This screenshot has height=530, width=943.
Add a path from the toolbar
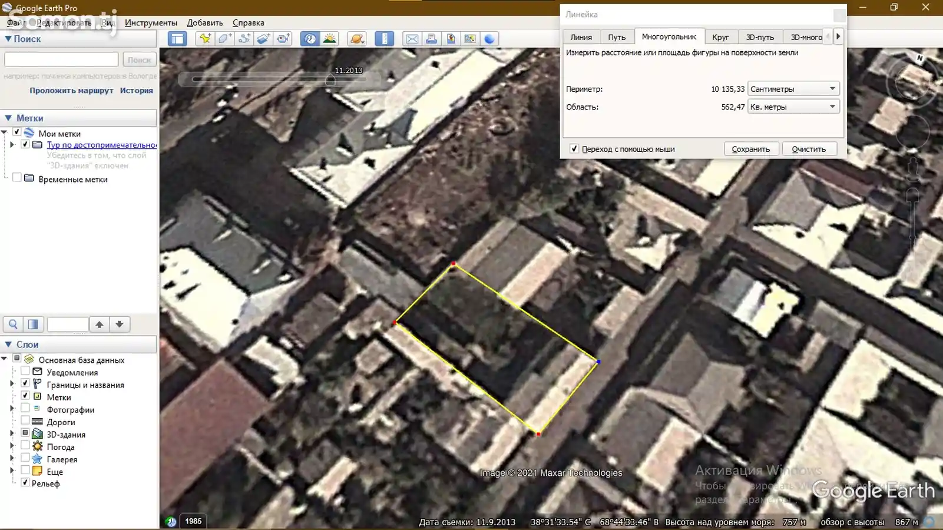point(244,39)
